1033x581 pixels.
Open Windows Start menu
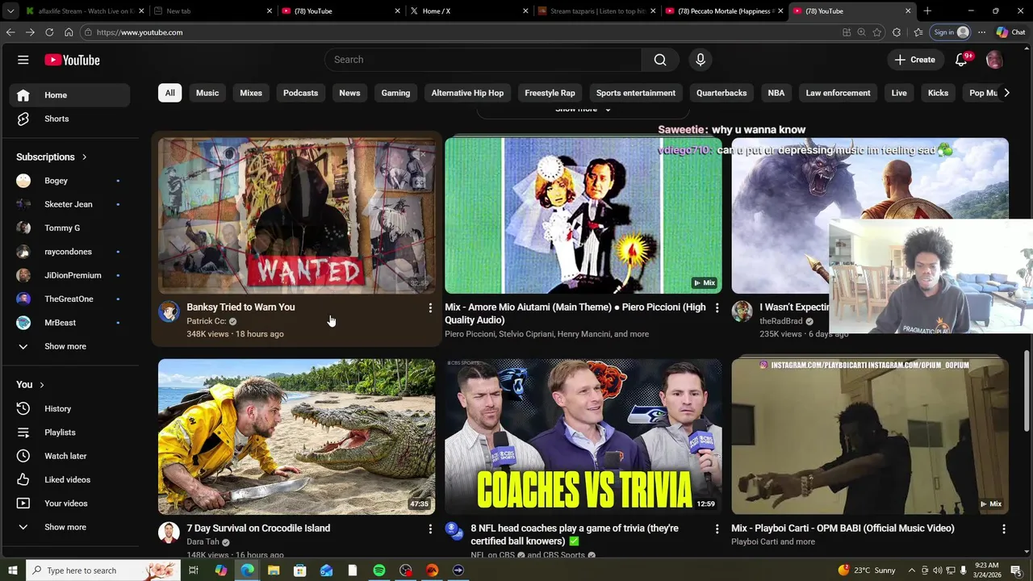pos(12,571)
